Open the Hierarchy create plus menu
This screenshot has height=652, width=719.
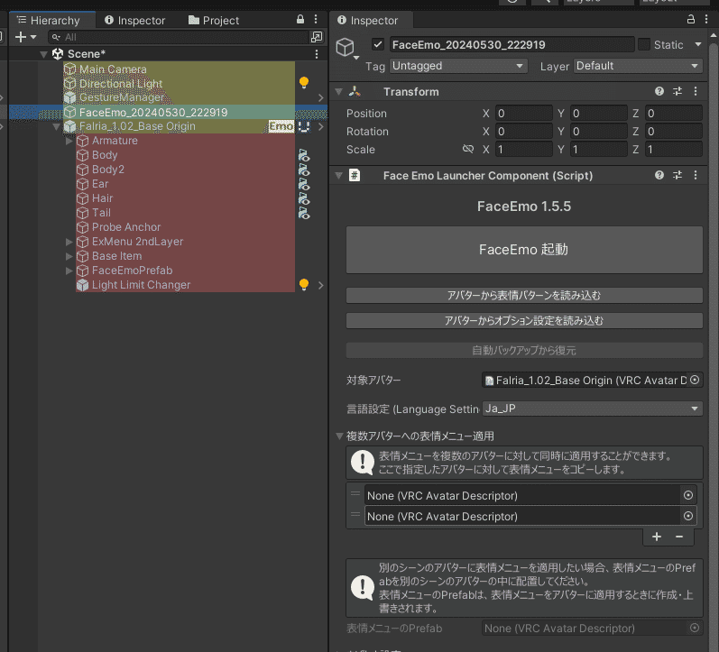point(24,37)
